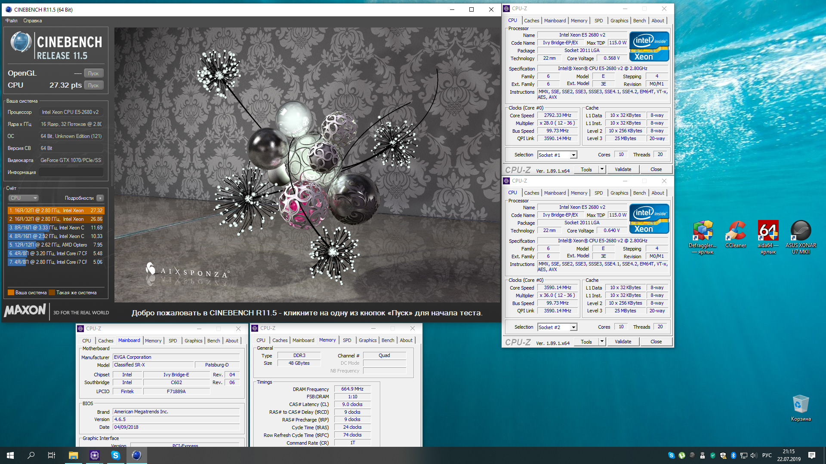Screen dimensions: 826x464
Task: Select ranking row 7 scoring 5.06
Action: click(x=56, y=262)
